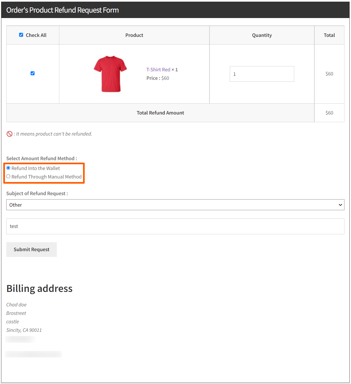Click the Order's Product Refund Request Form title
Viewport: 351px width, 384px height.
[x=63, y=10]
